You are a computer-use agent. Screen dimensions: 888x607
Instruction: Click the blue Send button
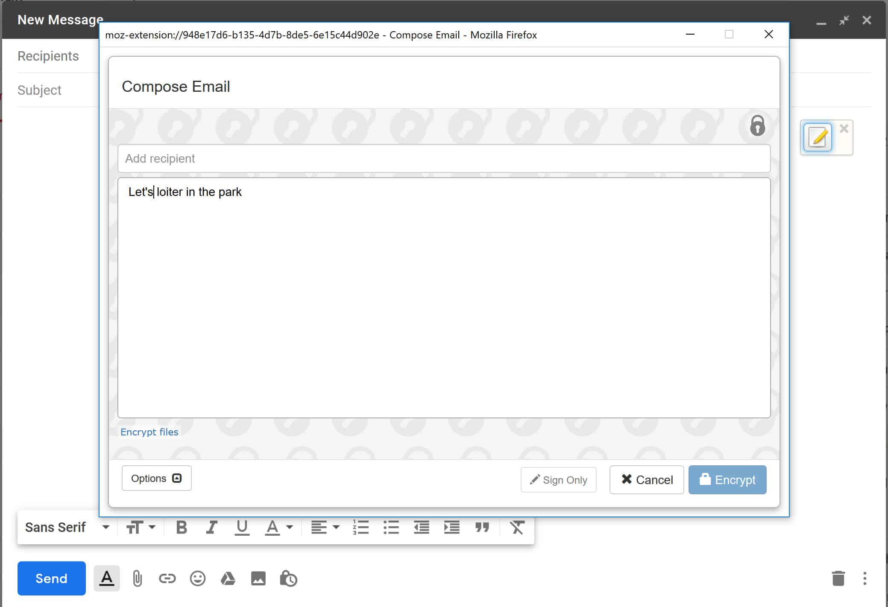(51, 578)
